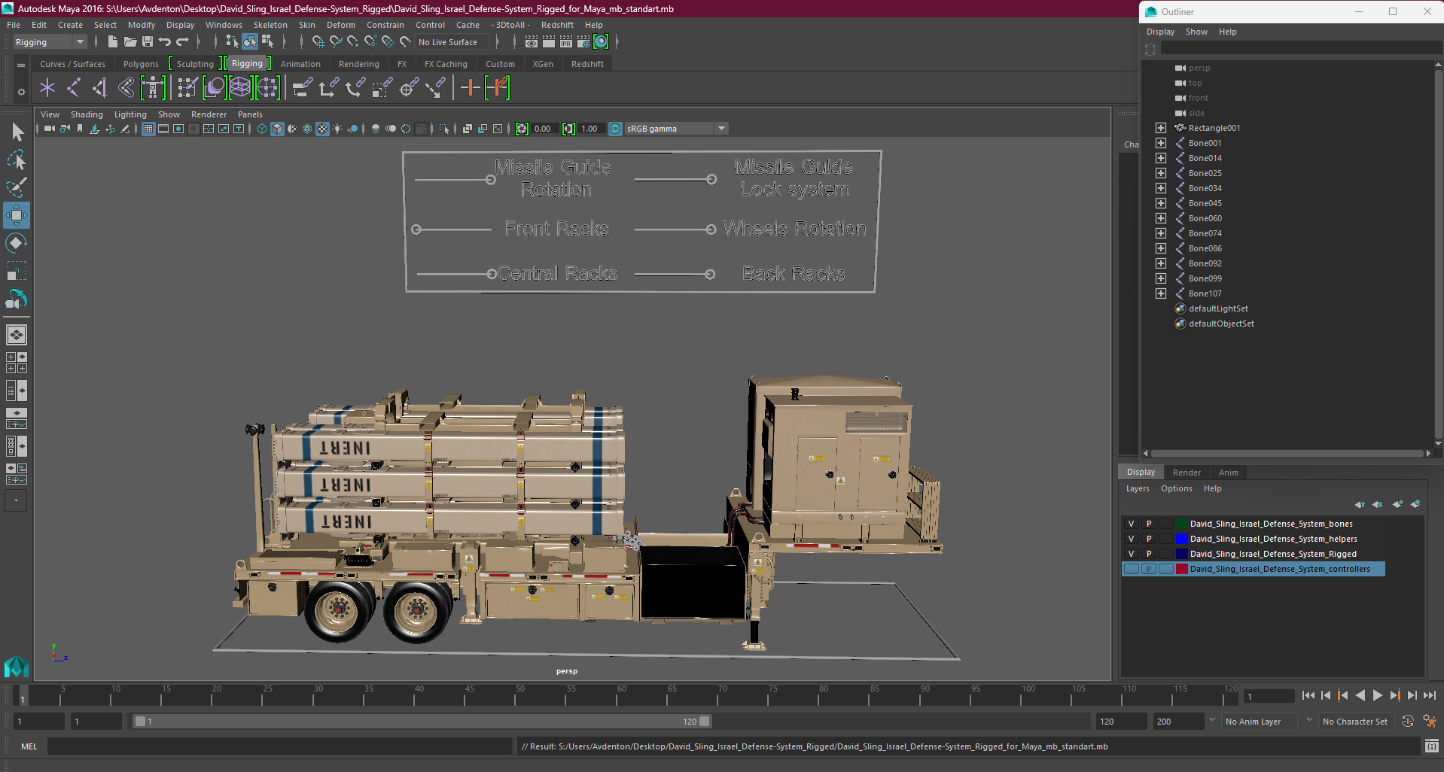Toggle visibility of the bones layer
Image resolution: width=1444 pixels, height=772 pixels.
pos(1131,524)
